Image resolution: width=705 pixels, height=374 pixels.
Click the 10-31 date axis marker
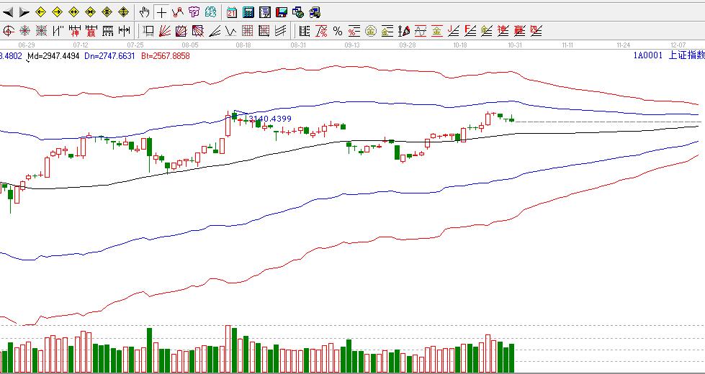pyautogui.click(x=514, y=45)
